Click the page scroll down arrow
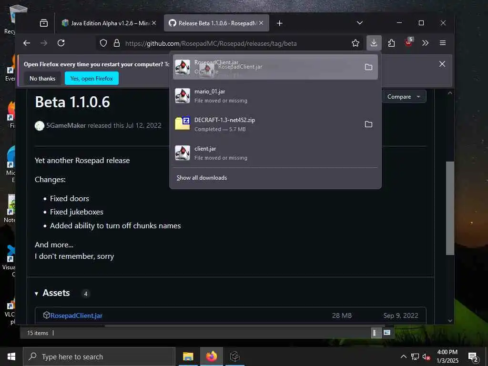The width and height of the screenshot is (488, 366). click(x=450, y=321)
